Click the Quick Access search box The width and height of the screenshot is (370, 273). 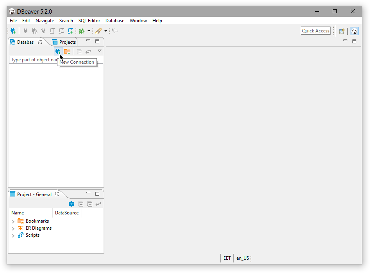click(x=316, y=31)
